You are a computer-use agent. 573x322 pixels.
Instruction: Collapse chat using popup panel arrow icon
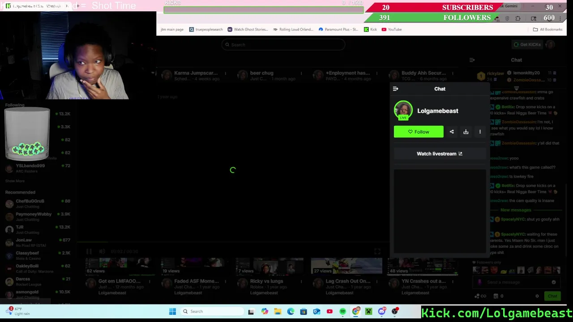click(x=395, y=89)
